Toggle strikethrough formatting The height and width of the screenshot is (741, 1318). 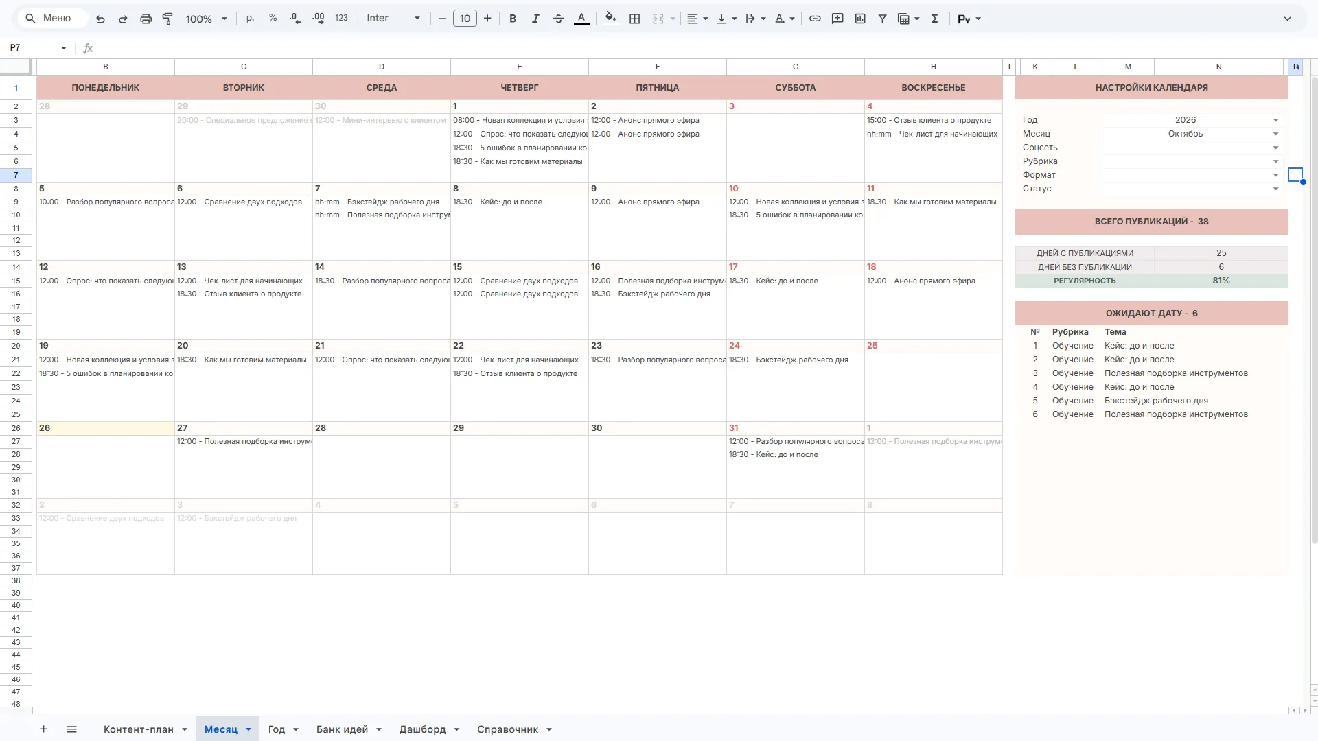(x=559, y=19)
